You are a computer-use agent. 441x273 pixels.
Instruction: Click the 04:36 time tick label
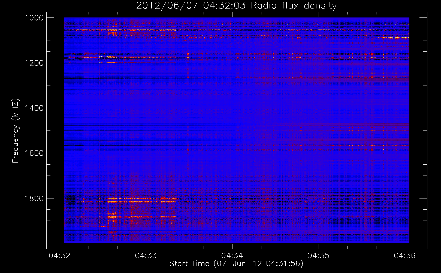coord(404,256)
